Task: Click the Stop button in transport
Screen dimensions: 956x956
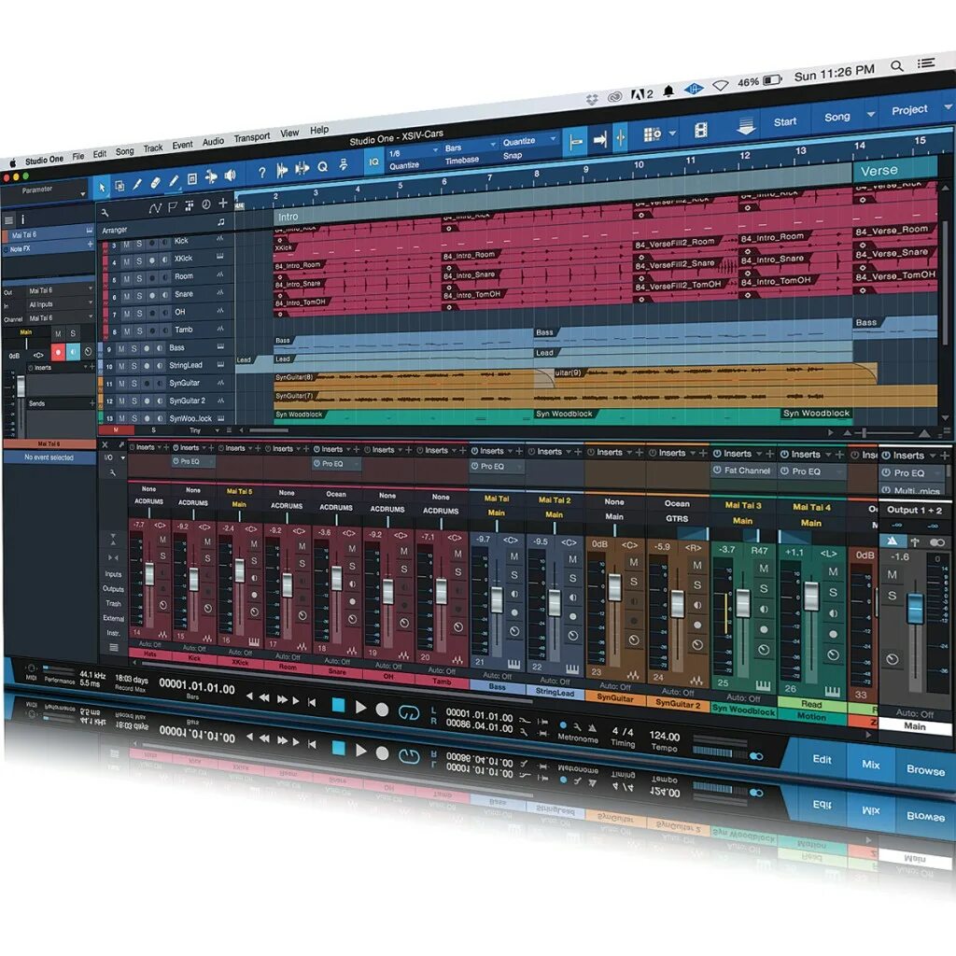Action: (x=338, y=706)
